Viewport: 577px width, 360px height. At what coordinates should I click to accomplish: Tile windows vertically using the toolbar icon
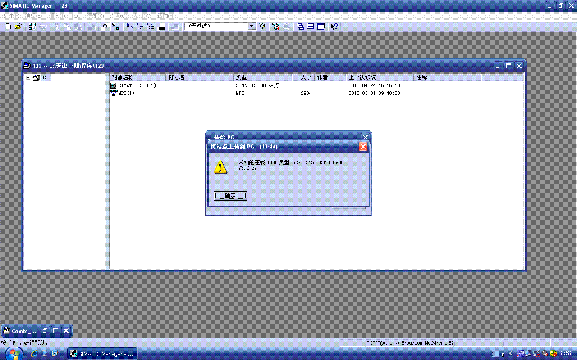(321, 27)
